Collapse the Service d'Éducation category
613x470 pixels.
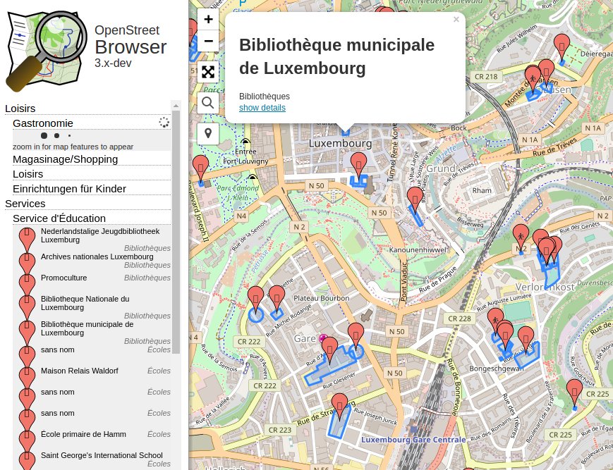click(x=59, y=218)
